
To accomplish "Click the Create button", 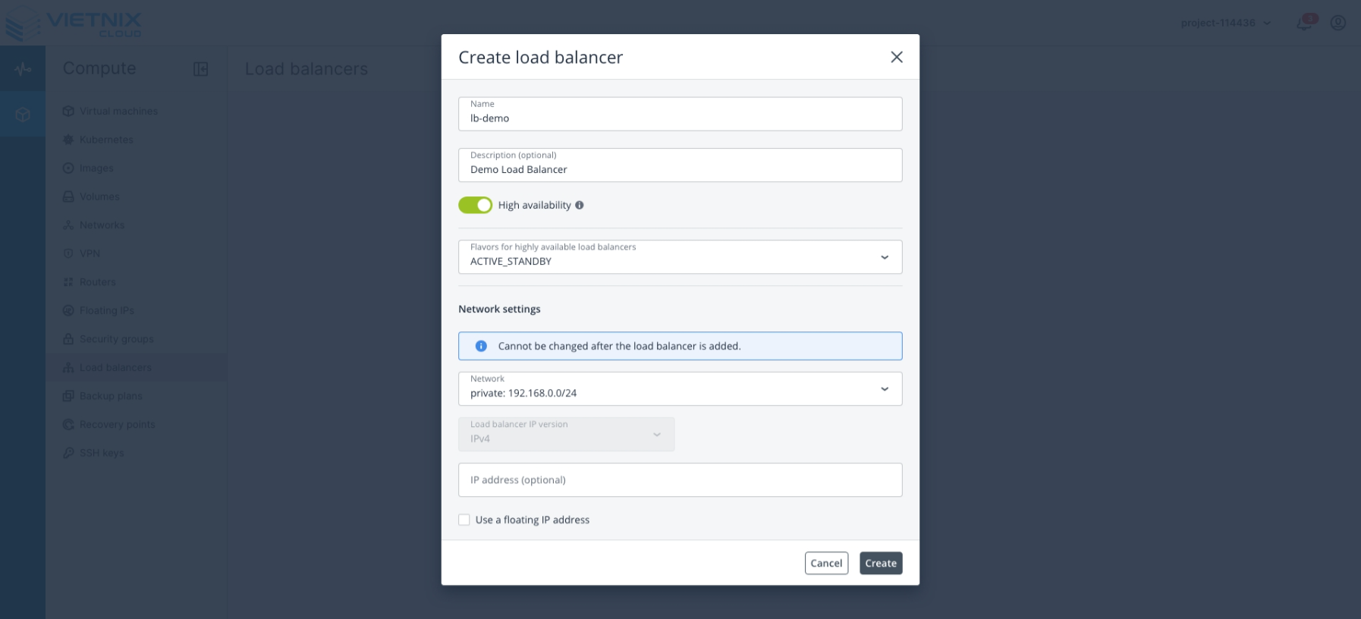I will [880, 563].
